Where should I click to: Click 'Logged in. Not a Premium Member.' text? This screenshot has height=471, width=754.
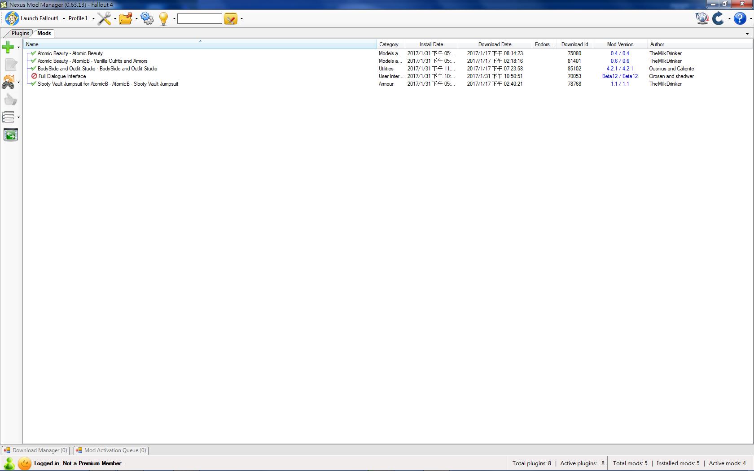[79, 463]
